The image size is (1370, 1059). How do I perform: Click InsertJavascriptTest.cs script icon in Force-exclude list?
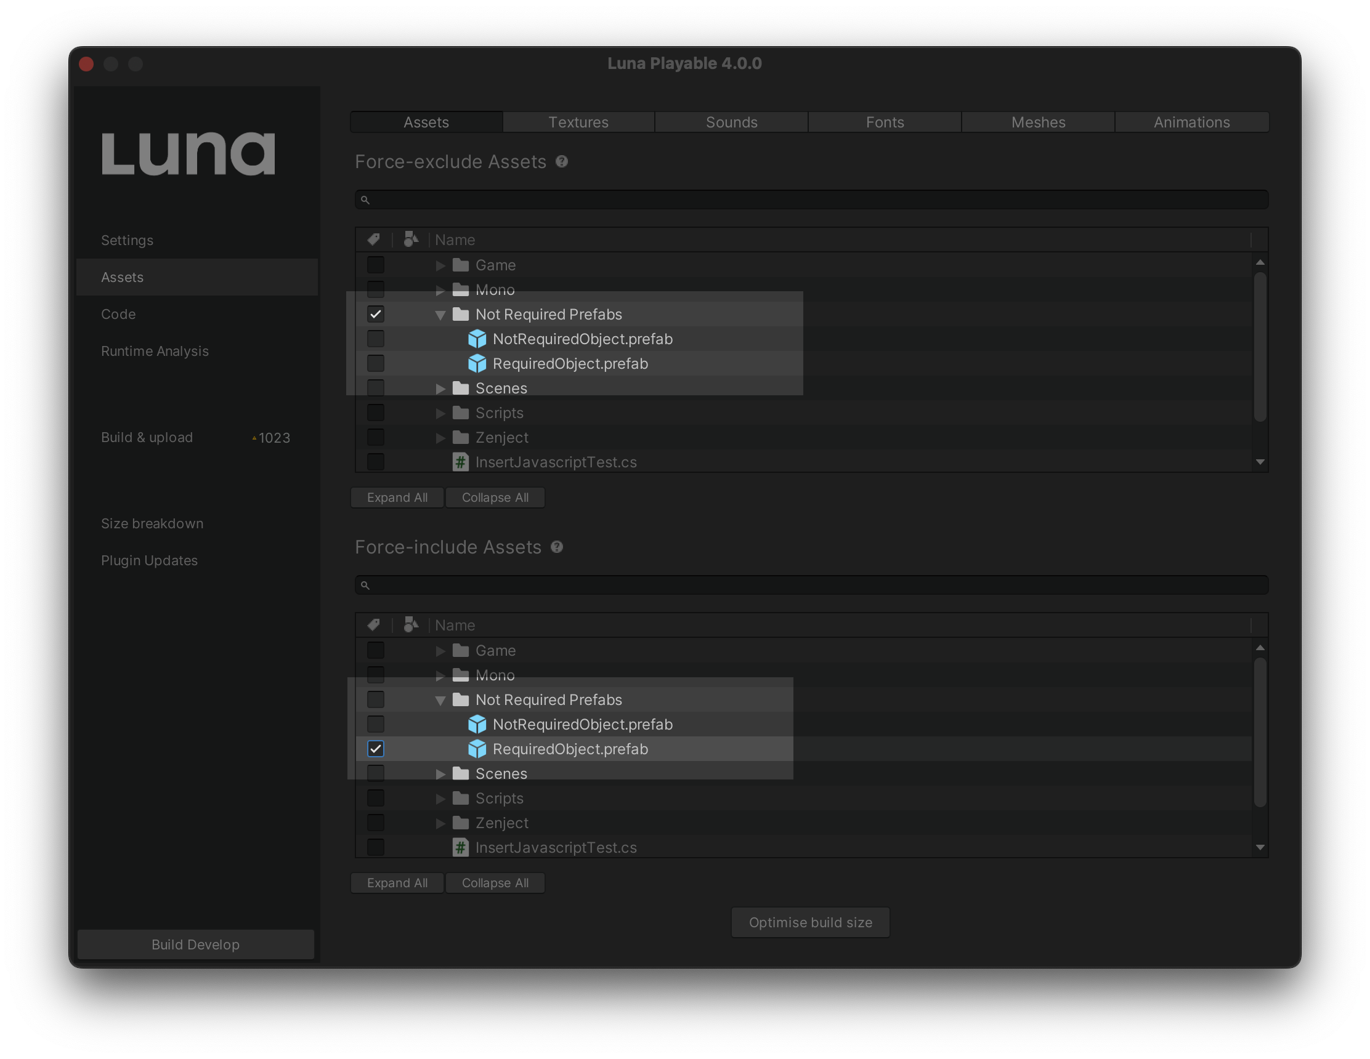[x=461, y=462]
